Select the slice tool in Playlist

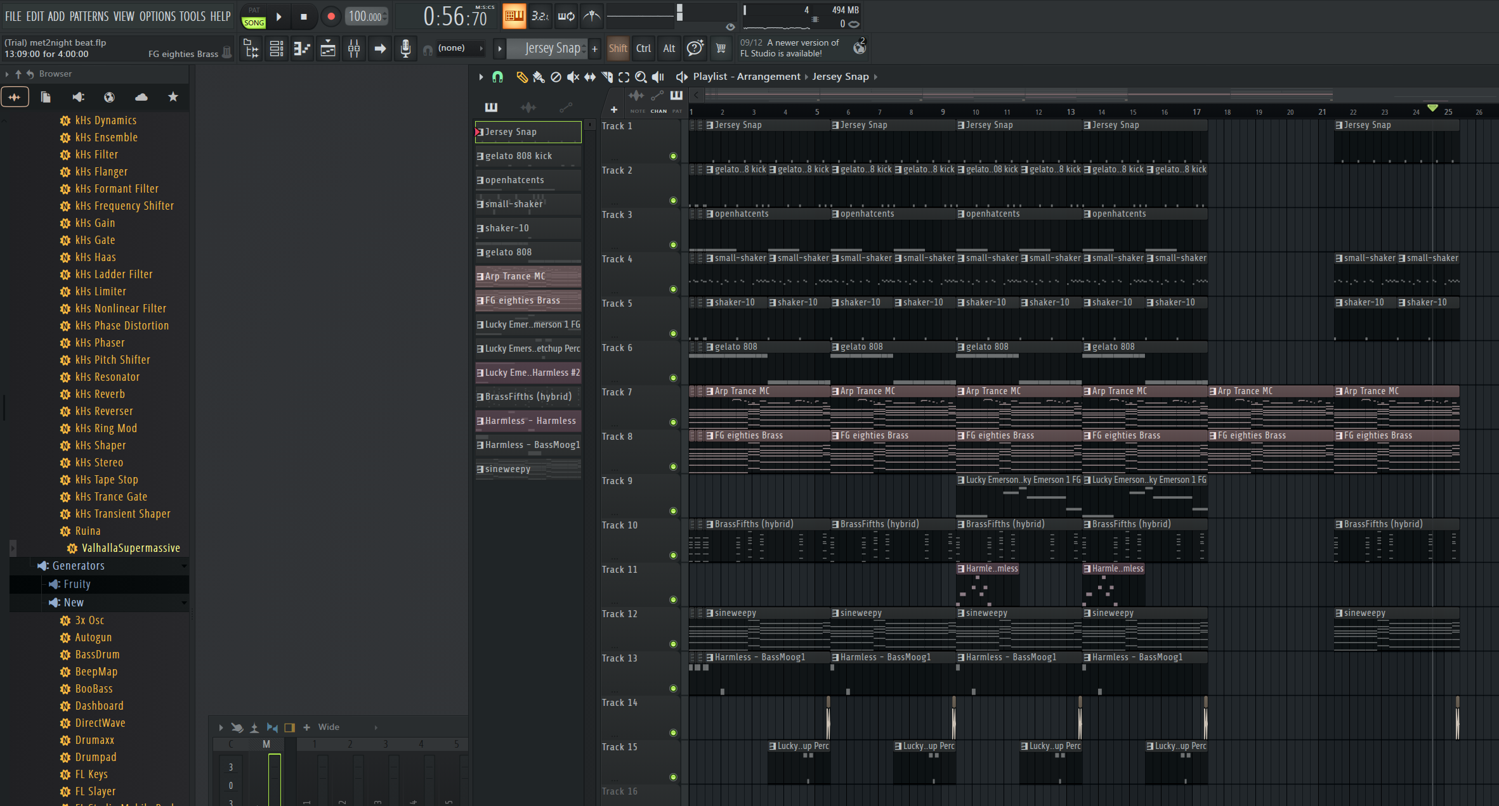607,77
